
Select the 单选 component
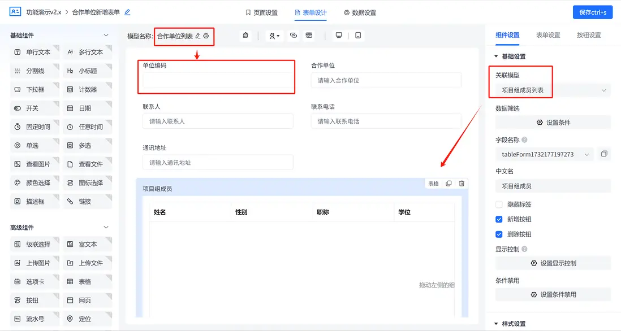[x=34, y=145]
